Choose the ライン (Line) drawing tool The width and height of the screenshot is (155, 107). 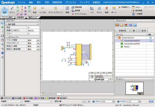click(12, 10)
